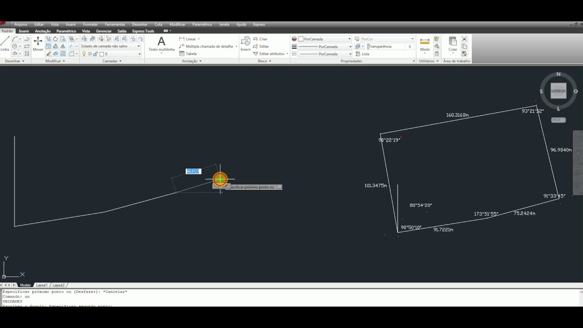Expand the Camadas panel arrow
583x328 pixels.
(x=120, y=61)
